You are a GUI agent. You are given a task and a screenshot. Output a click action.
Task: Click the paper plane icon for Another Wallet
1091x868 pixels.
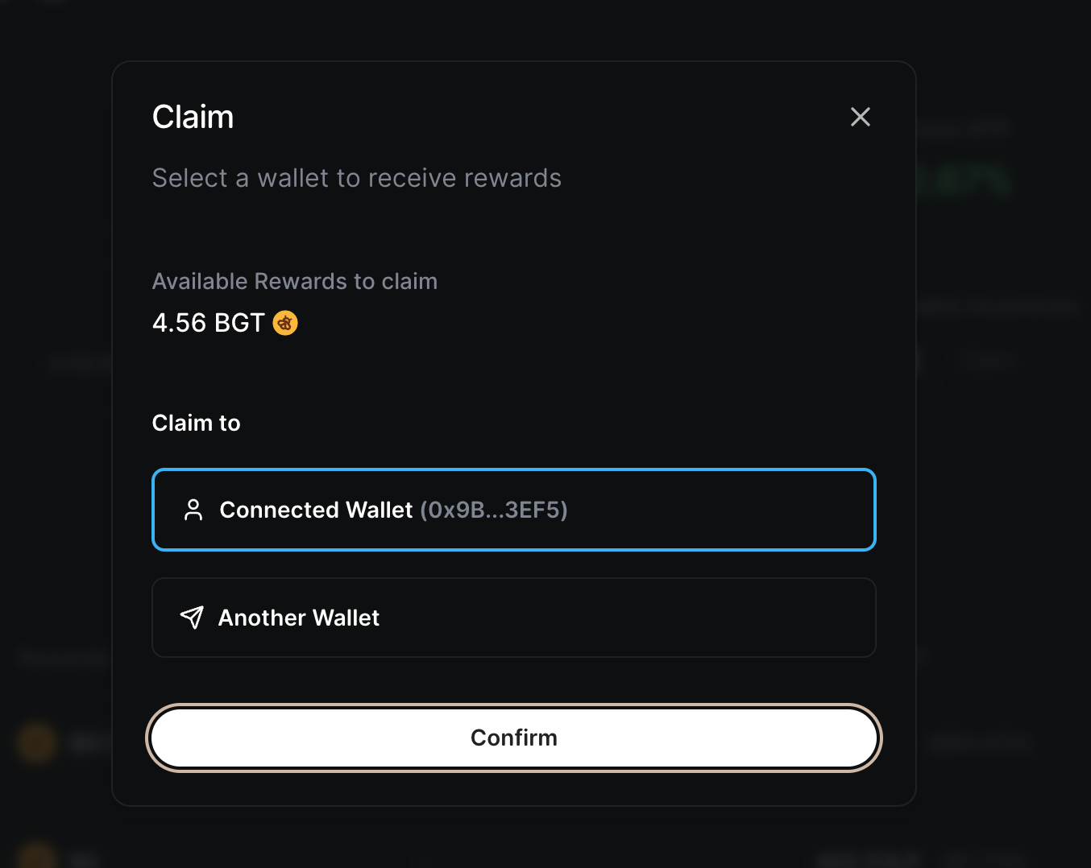[192, 618]
